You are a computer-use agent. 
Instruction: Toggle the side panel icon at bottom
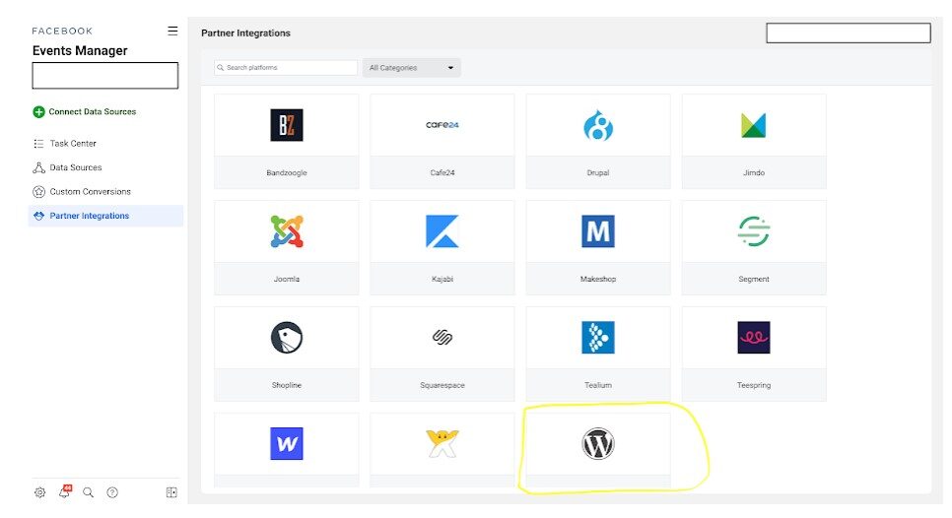coord(171,492)
